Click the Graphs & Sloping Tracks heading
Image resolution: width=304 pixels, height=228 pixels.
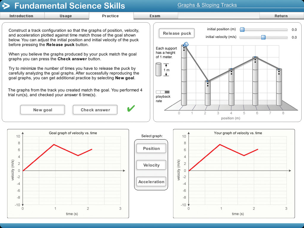click(x=207, y=5)
